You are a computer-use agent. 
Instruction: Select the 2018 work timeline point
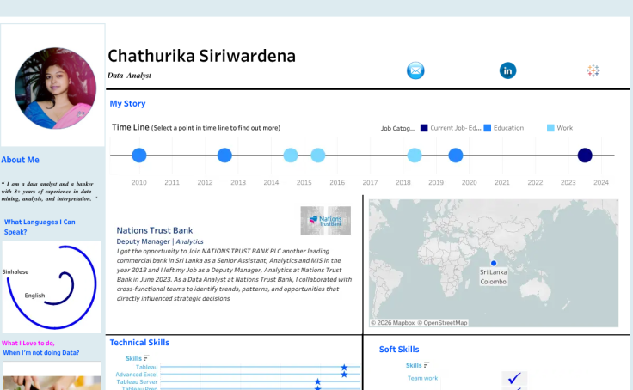(x=415, y=155)
